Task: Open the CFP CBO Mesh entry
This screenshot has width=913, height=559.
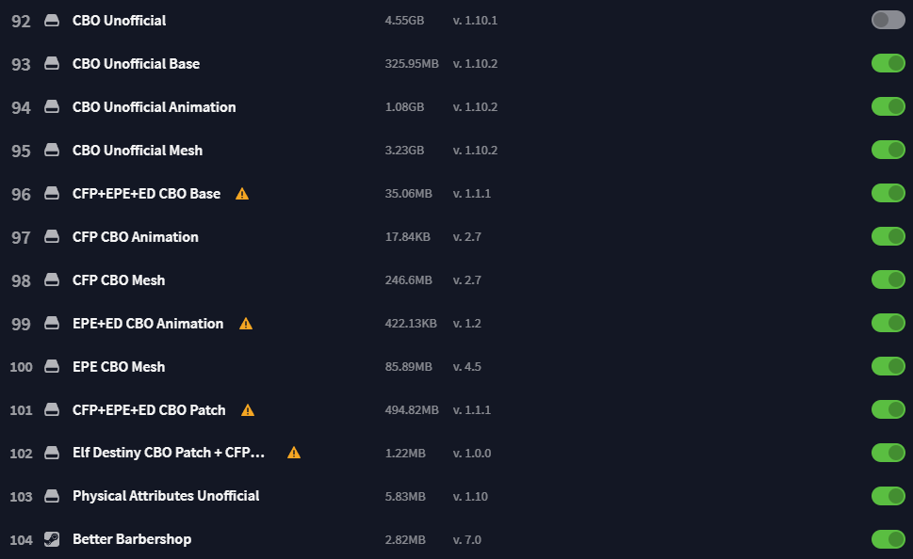Action: click(119, 280)
